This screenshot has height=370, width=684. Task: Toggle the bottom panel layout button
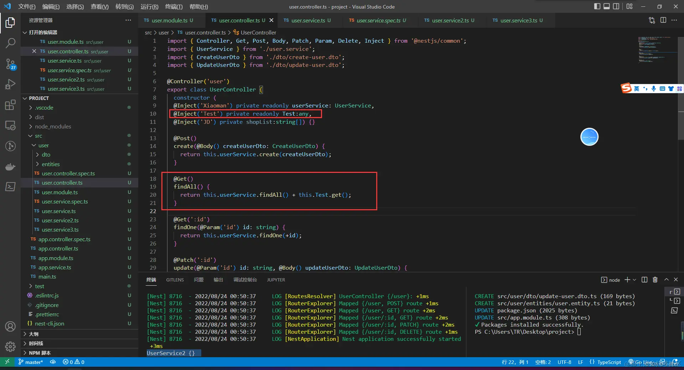coord(606,6)
